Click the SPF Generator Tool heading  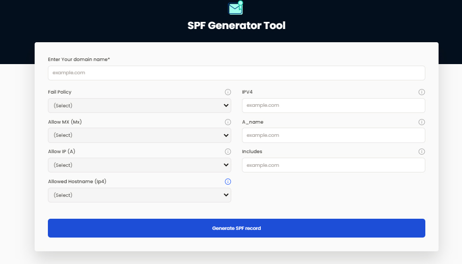(236, 25)
